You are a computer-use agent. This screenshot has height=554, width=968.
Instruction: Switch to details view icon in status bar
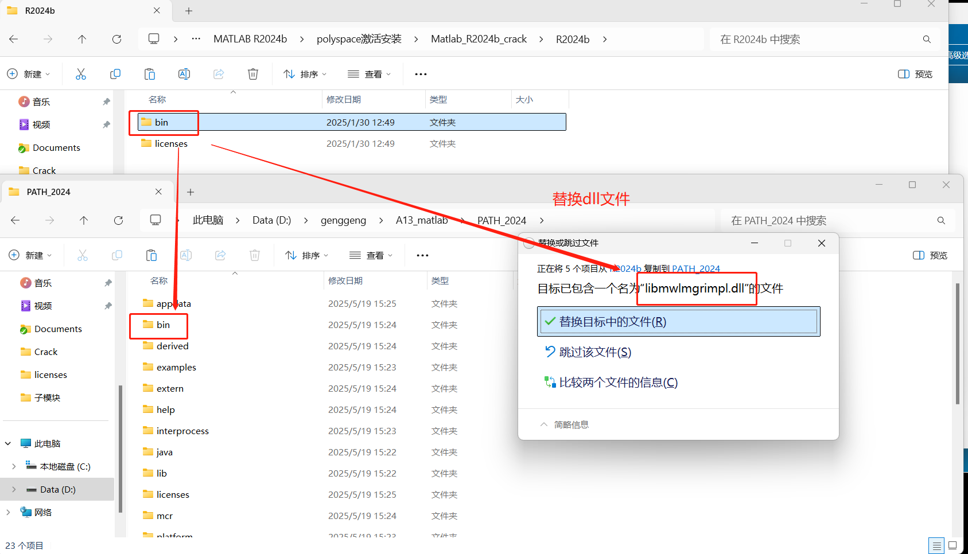936,545
